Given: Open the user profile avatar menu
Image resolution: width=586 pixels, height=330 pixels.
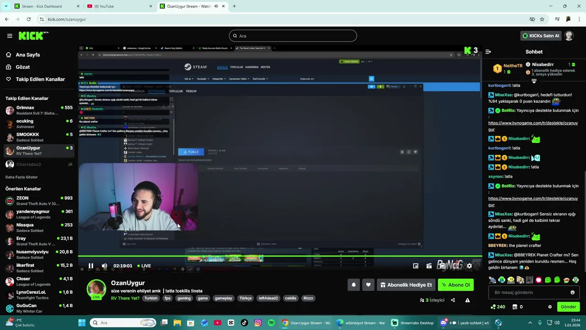Looking at the screenshot, I should pyautogui.click(x=569, y=36).
